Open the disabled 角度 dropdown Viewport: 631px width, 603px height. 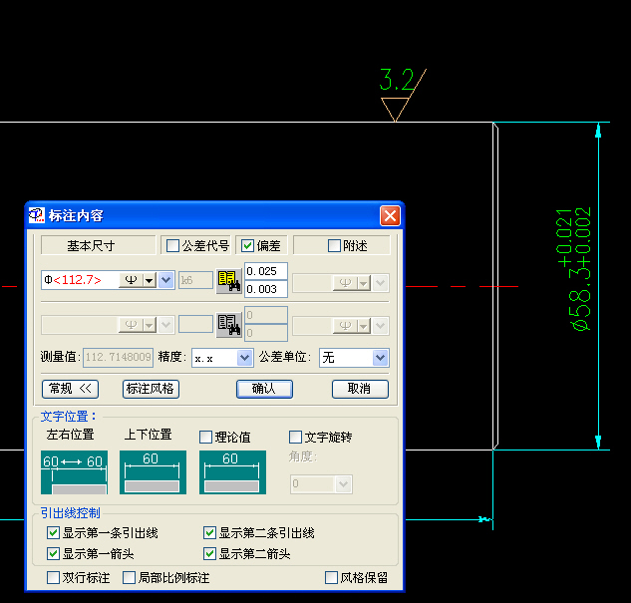[343, 484]
